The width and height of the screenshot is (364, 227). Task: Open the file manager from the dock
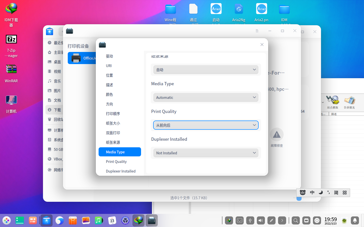click(46, 220)
